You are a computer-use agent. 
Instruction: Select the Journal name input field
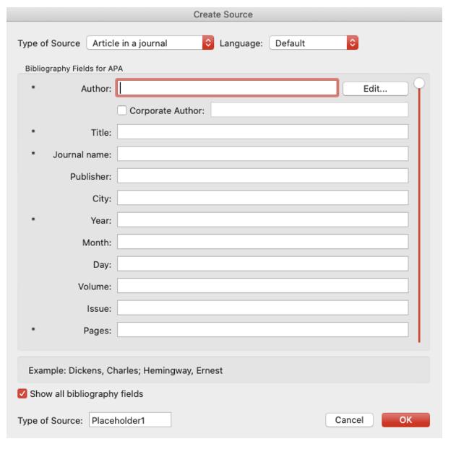262,154
